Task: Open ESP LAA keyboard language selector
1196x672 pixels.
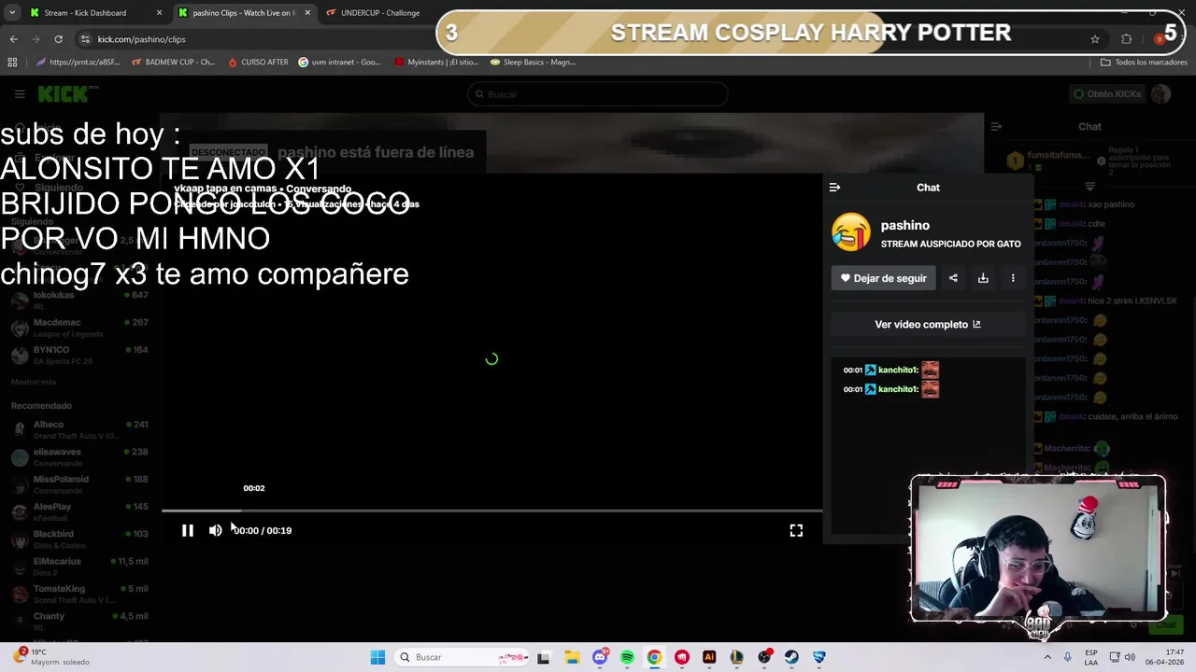Action: pos(1091,657)
